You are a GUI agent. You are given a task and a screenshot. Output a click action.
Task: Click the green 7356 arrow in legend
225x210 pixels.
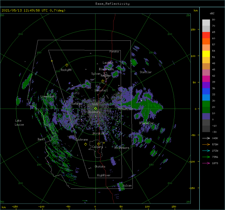[x=206, y=157]
